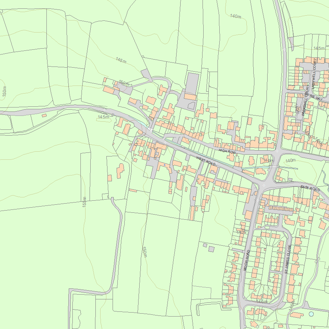Click the blue circular pond in the south-east corner

click(x=311, y=314)
